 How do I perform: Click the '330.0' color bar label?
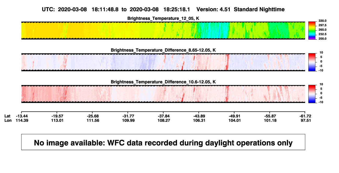coord(322,21)
